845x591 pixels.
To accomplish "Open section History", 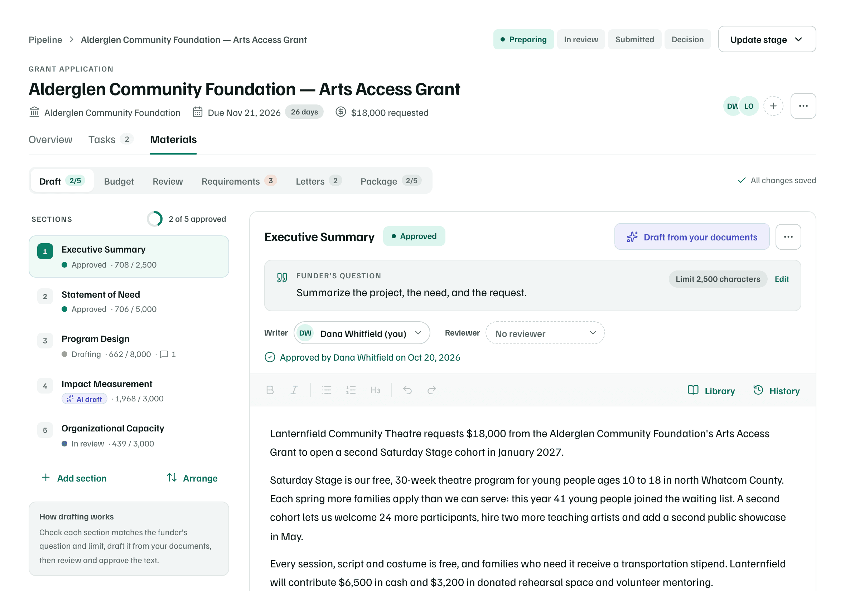I will (x=777, y=391).
